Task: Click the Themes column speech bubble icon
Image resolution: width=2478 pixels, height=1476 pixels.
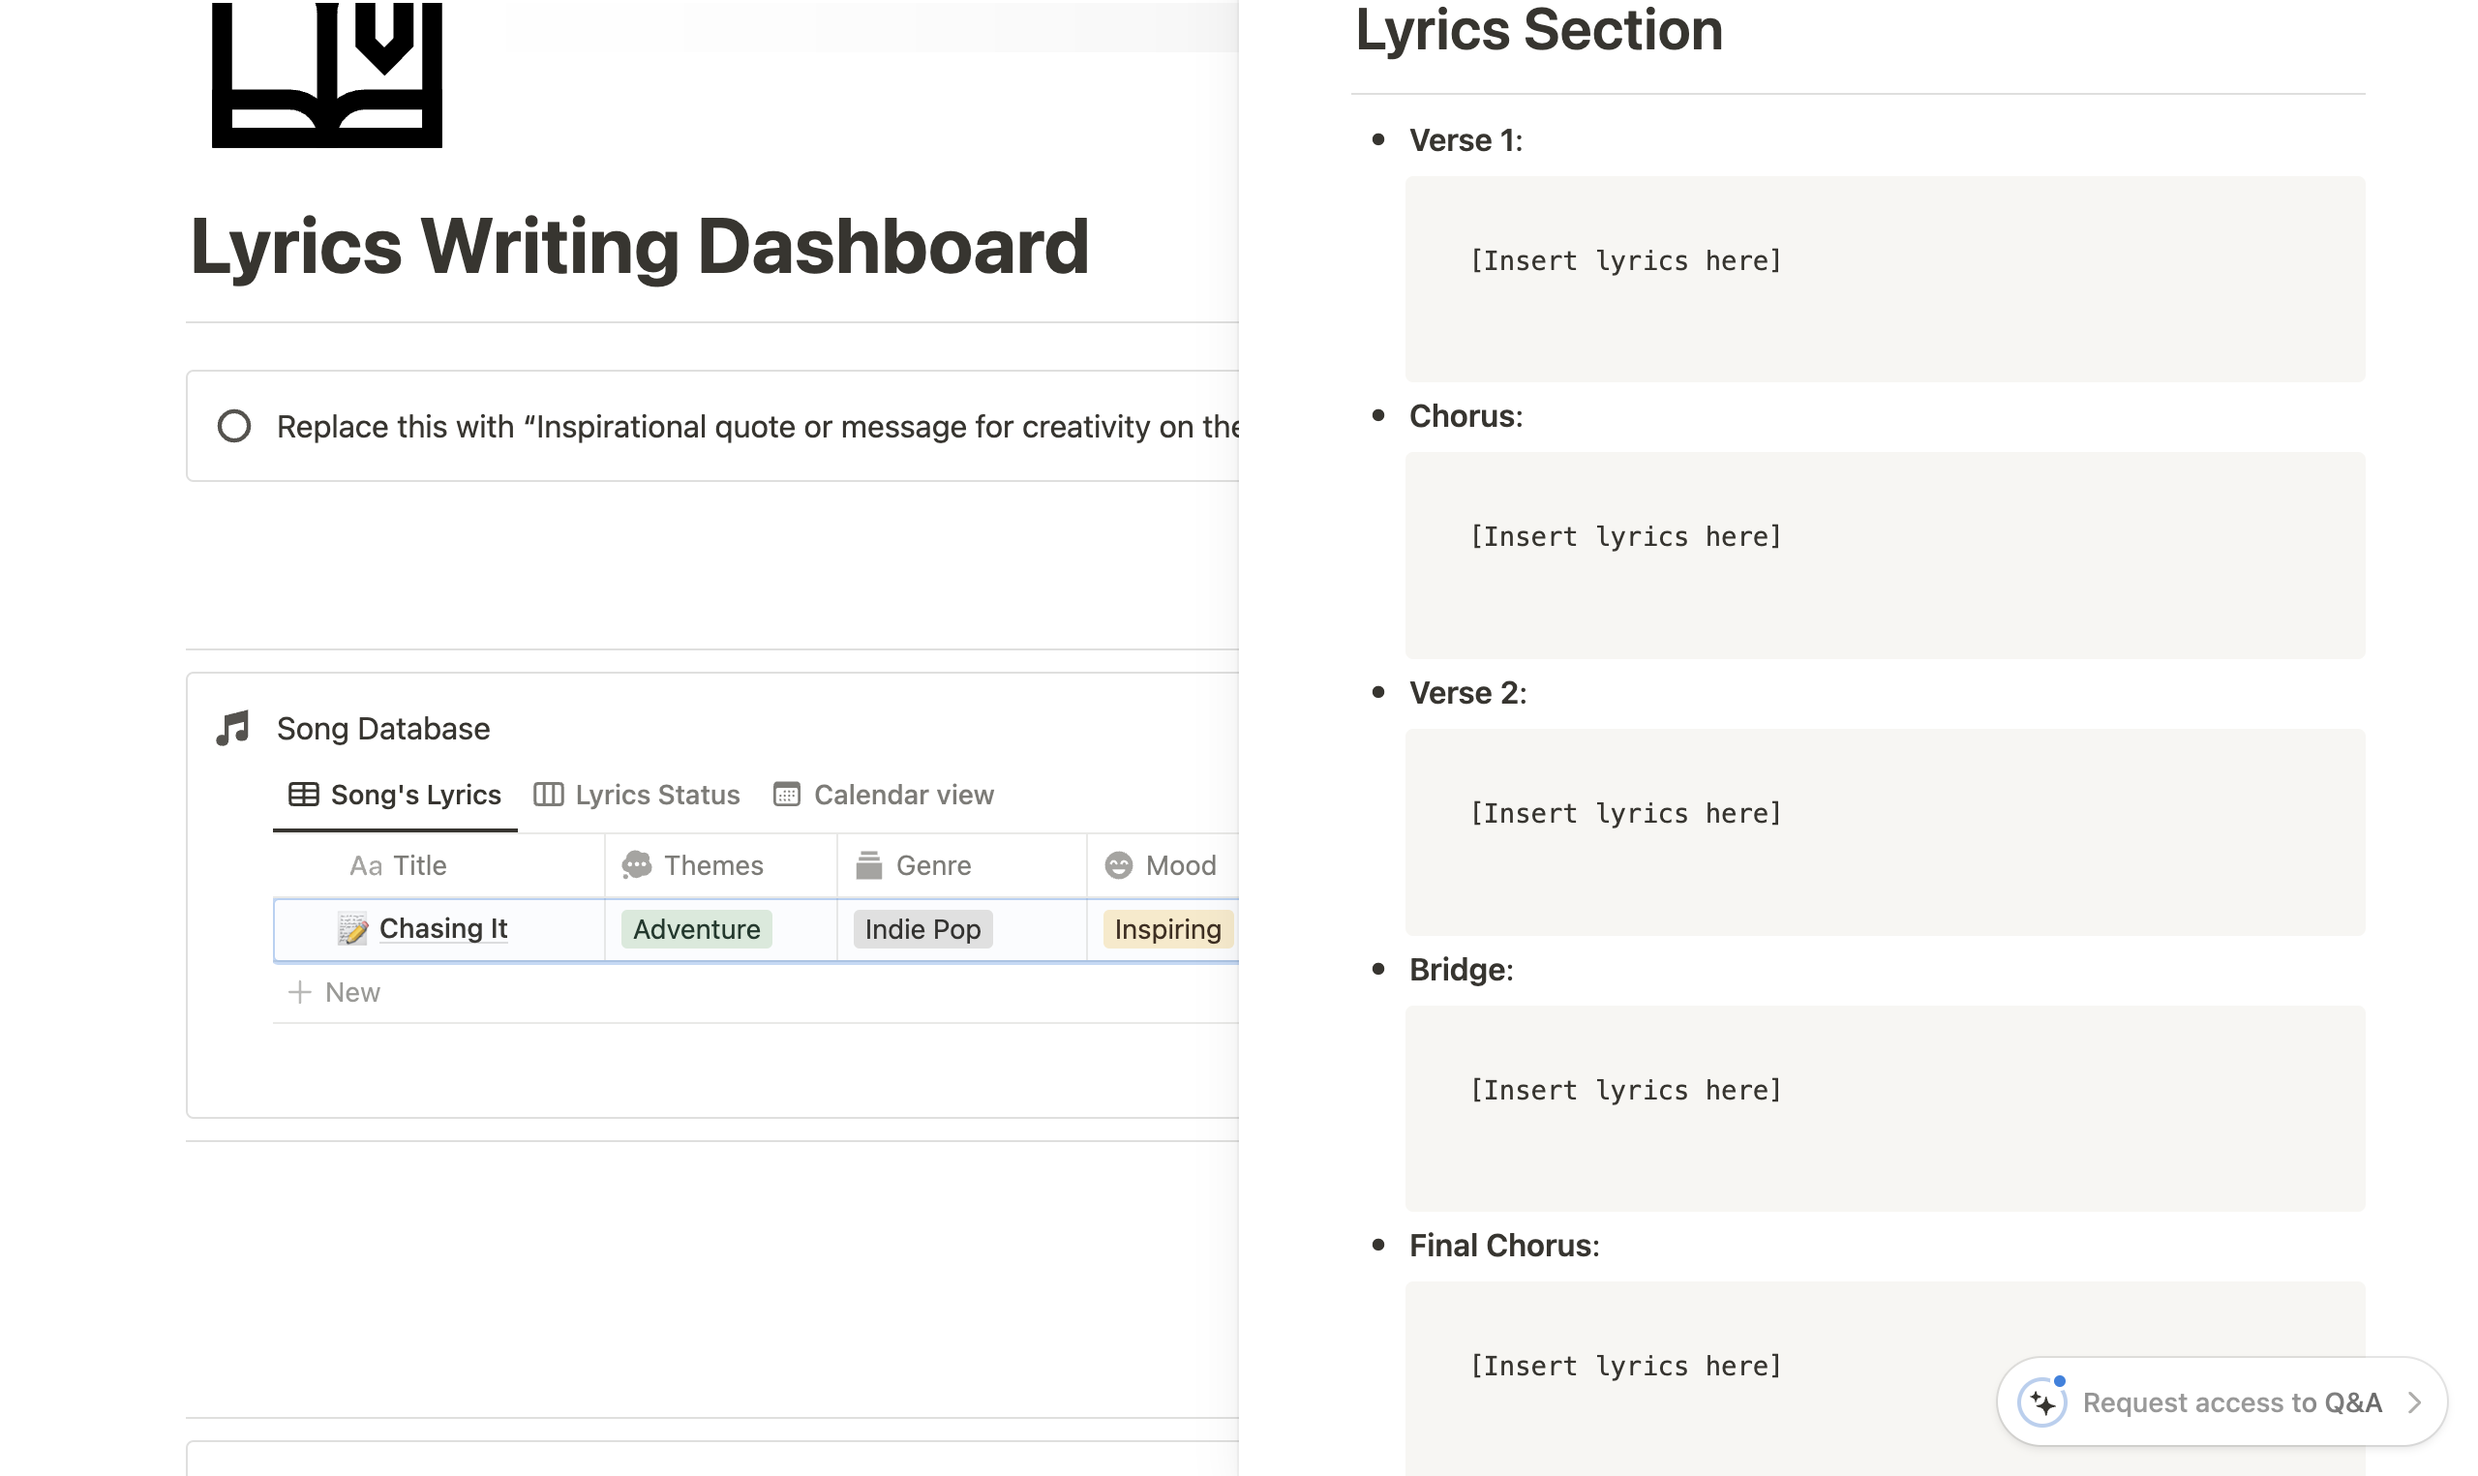Action: tap(636, 865)
